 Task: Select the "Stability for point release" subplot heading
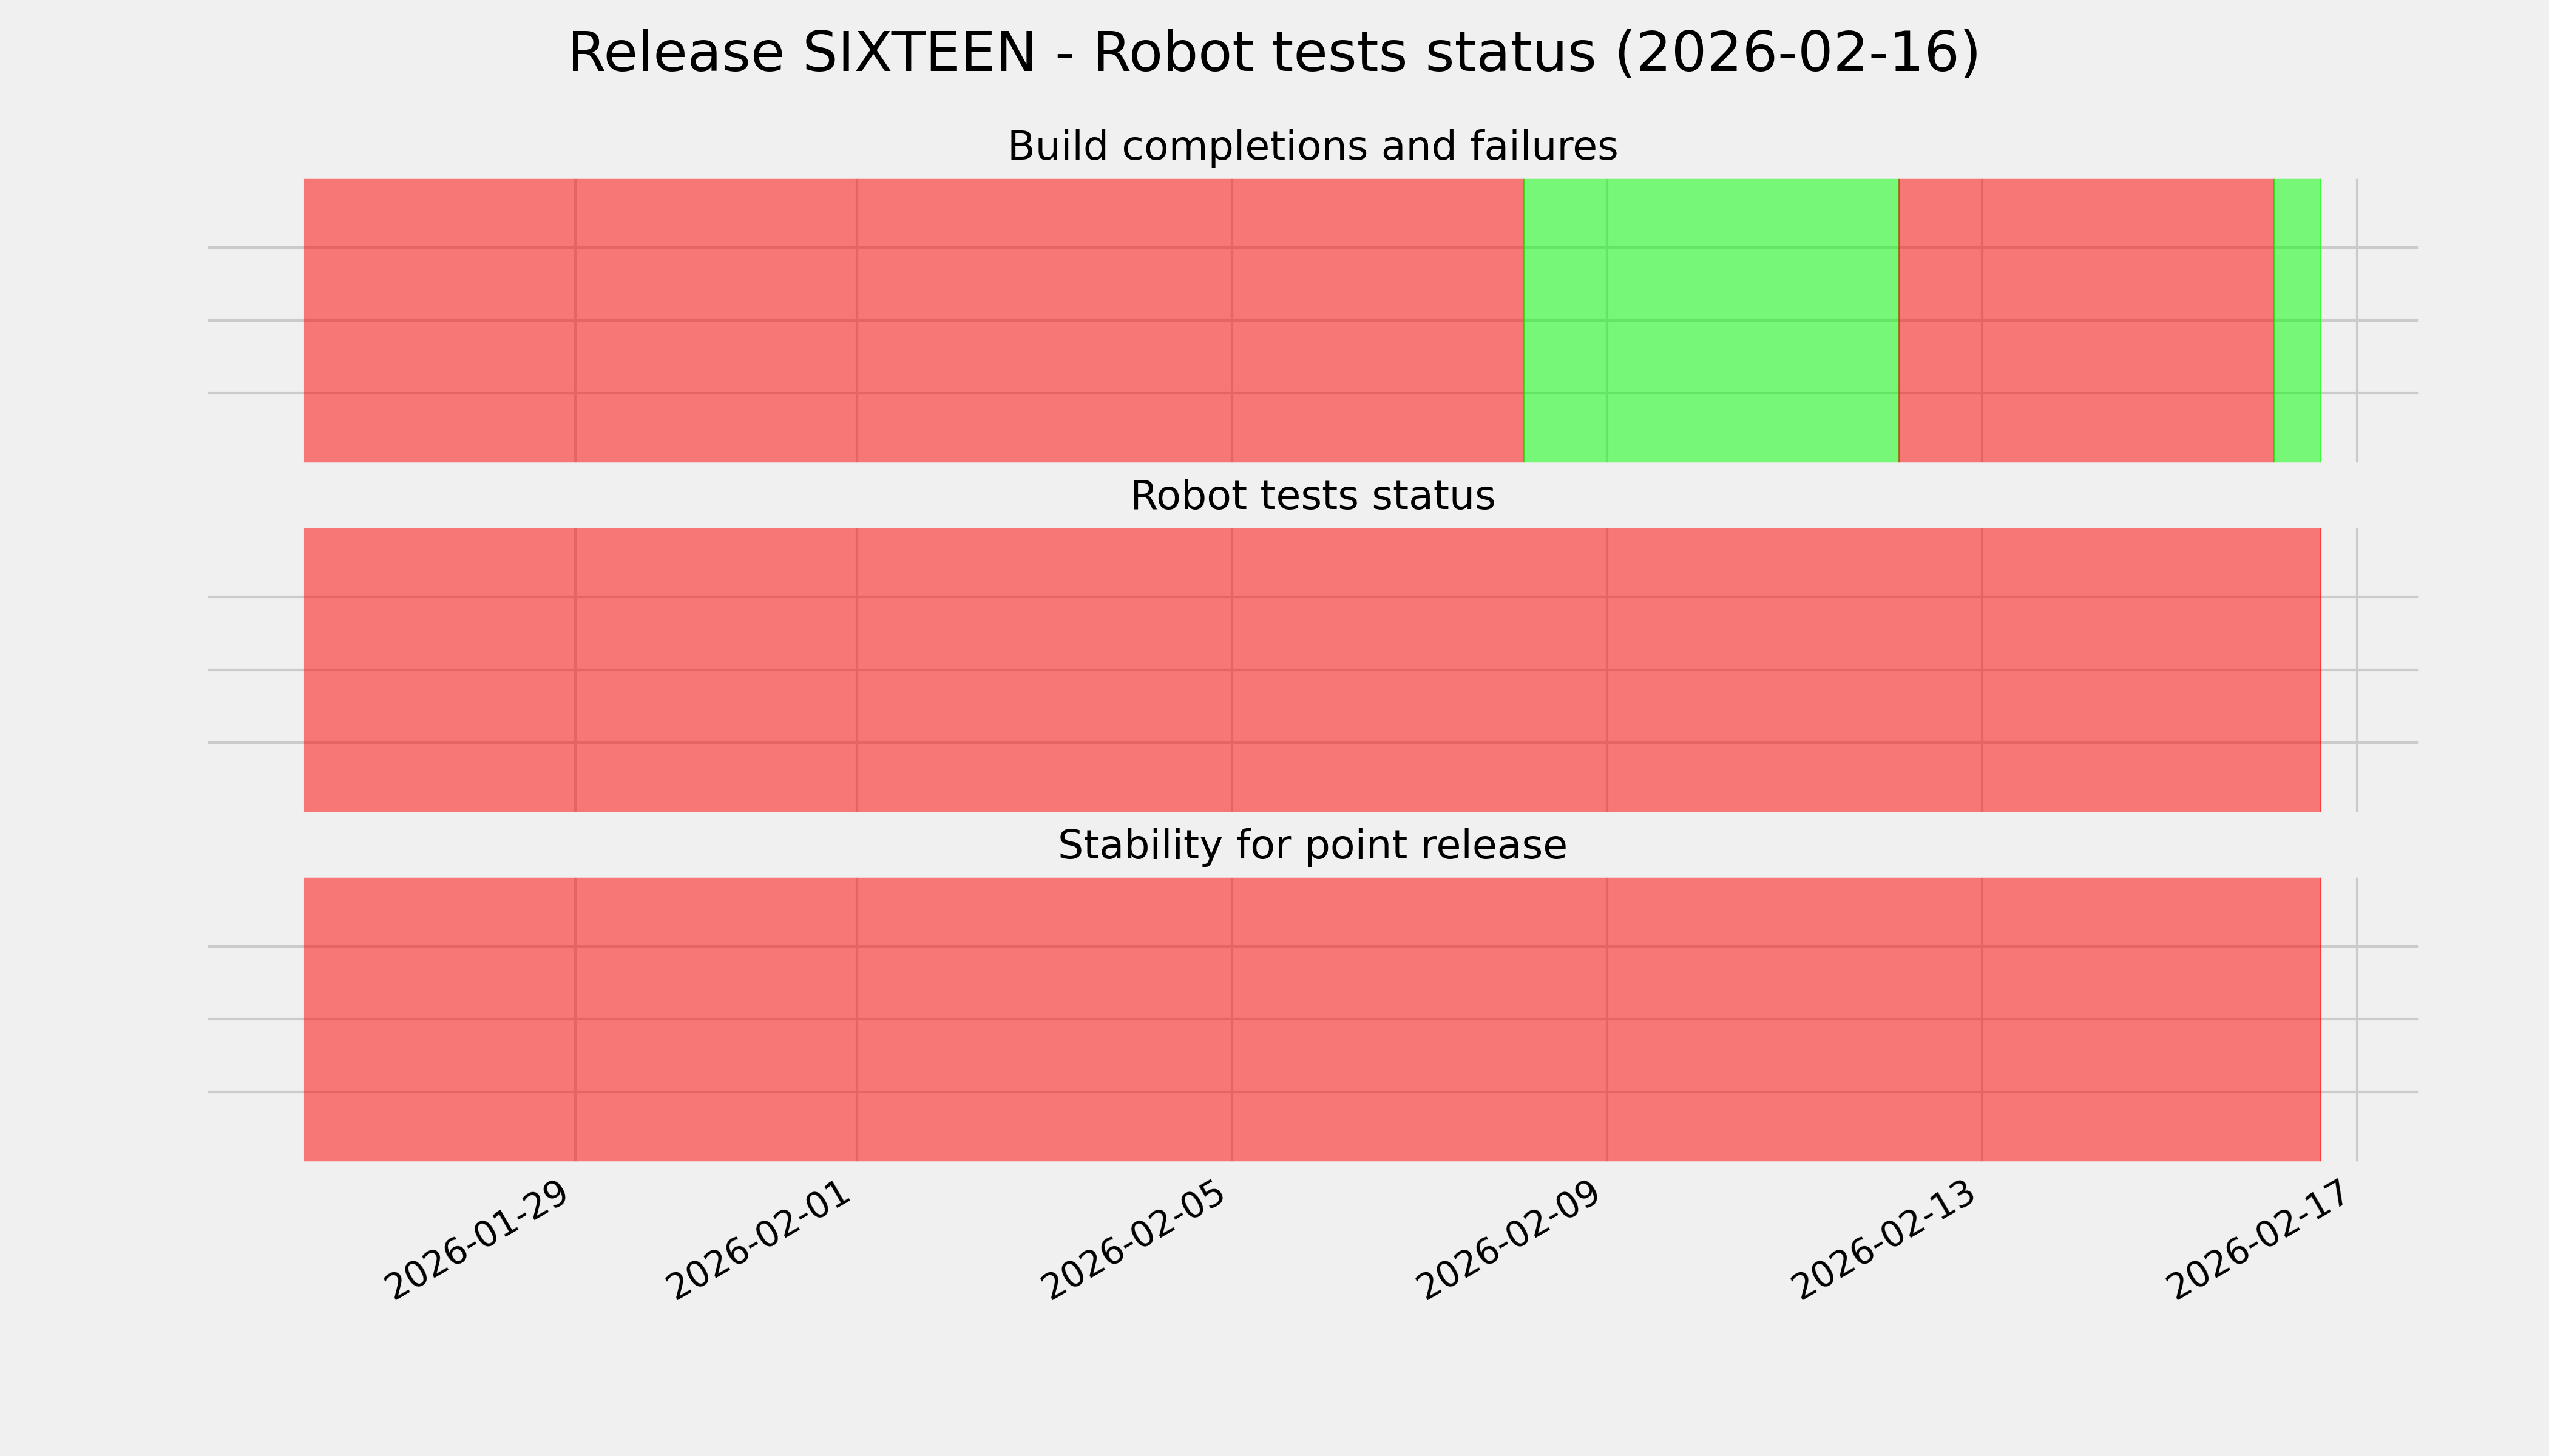tap(1312, 846)
